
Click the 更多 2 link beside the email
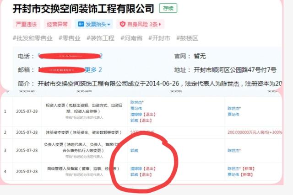pos(93,70)
